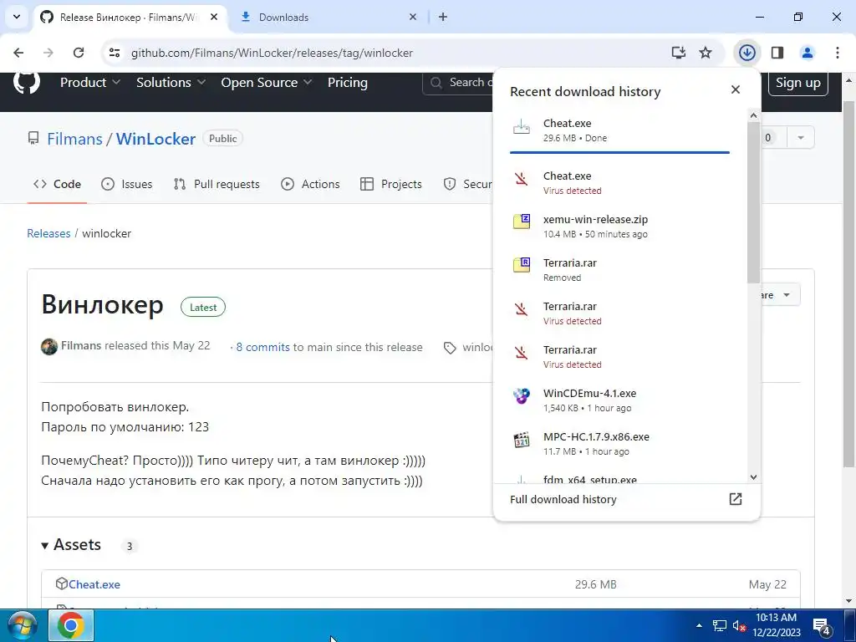The image size is (856, 642).
Task: Click the download popup scrollbar thumb
Action: pyautogui.click(x=753, y=202)
